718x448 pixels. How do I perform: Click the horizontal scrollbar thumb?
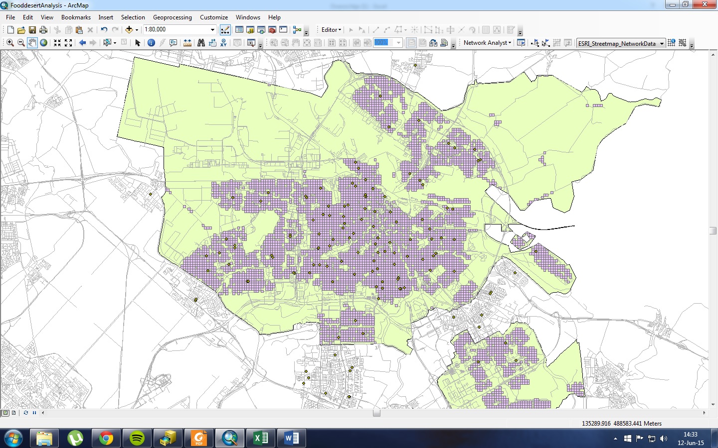click(x=376, y=413)
